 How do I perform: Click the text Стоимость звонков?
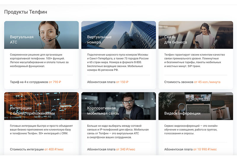(x=179, y=82)
